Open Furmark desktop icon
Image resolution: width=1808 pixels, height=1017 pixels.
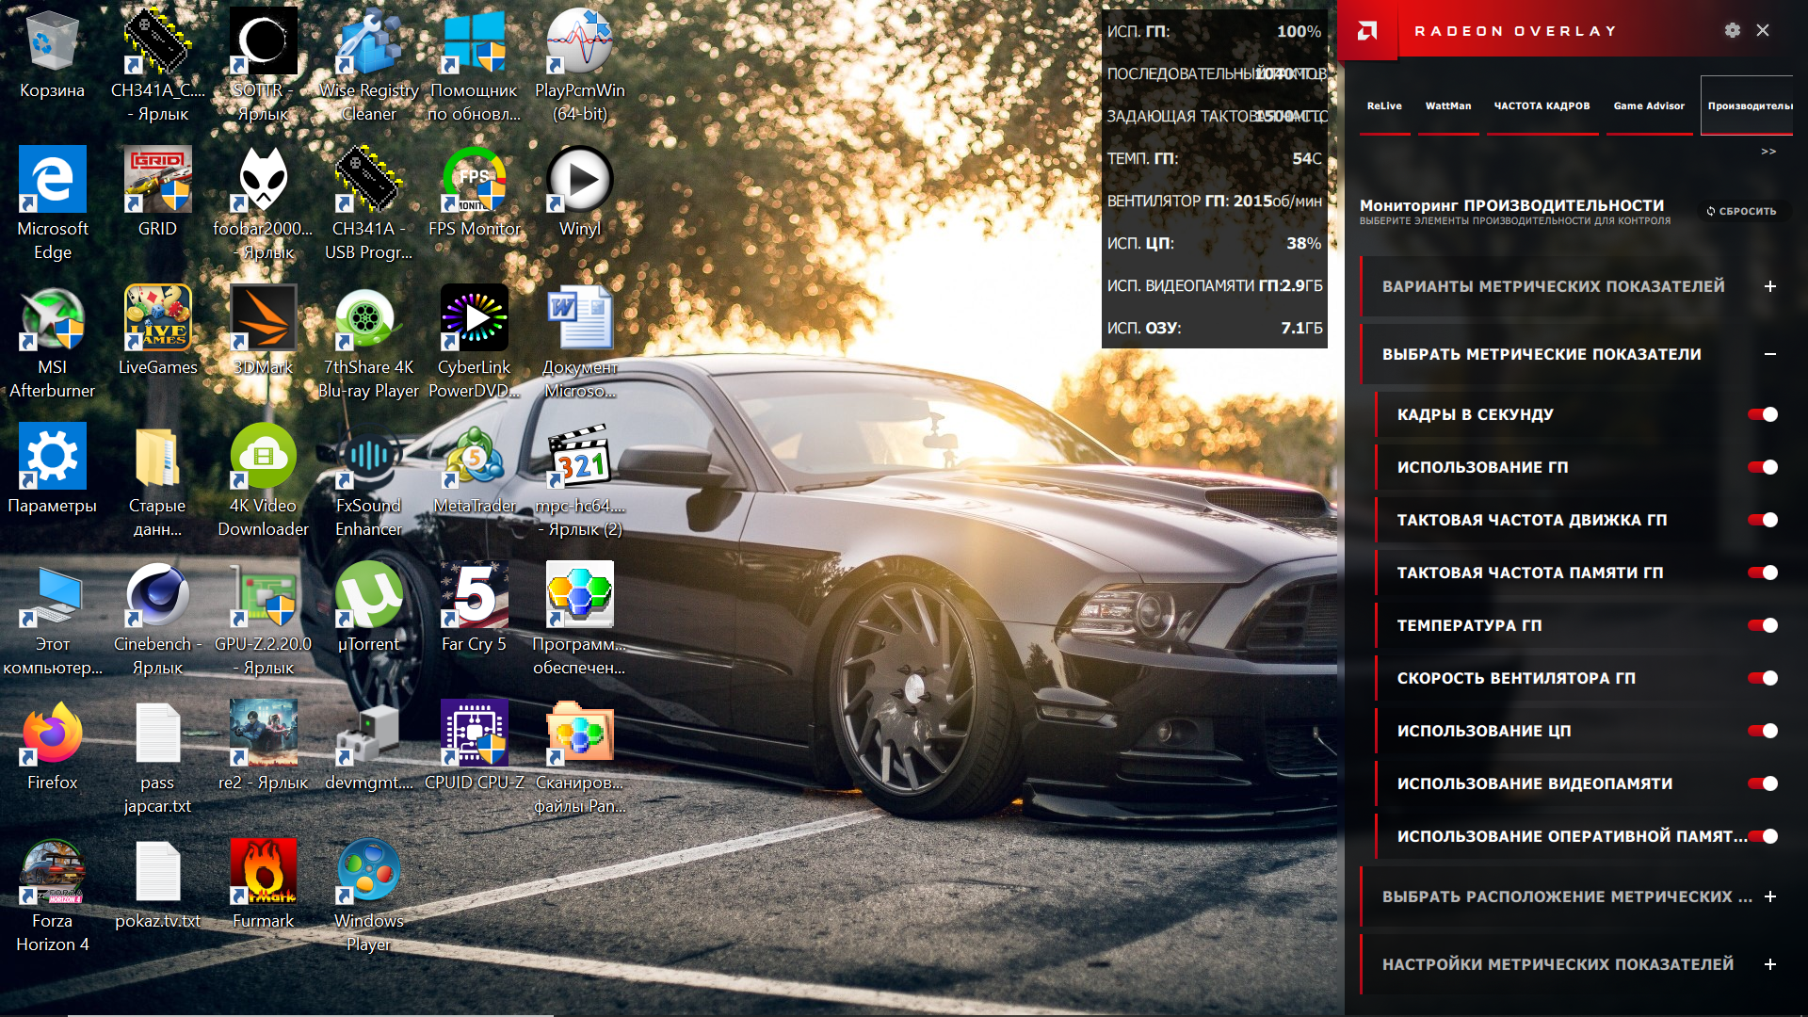pos(263,872)
